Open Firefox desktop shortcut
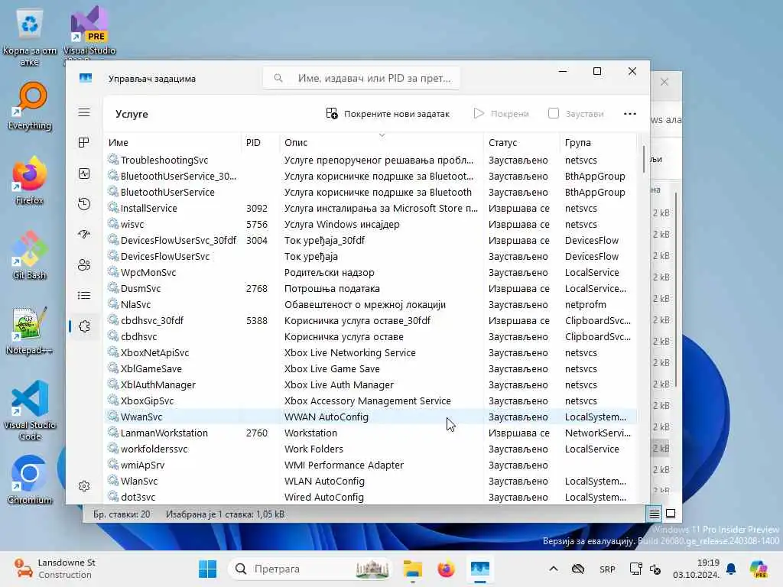Screen dimensions: 783x587 click(30, 180)
